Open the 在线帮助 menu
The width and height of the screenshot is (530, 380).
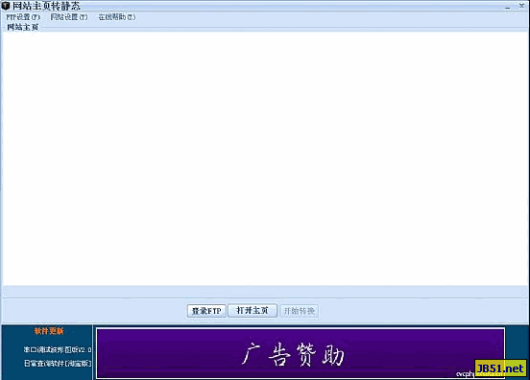[x=117, y=17]
